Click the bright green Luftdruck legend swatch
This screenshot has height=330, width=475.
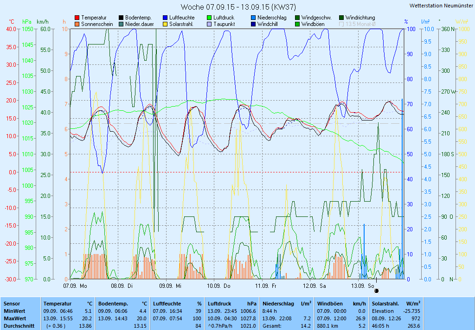tap(209, 18)
